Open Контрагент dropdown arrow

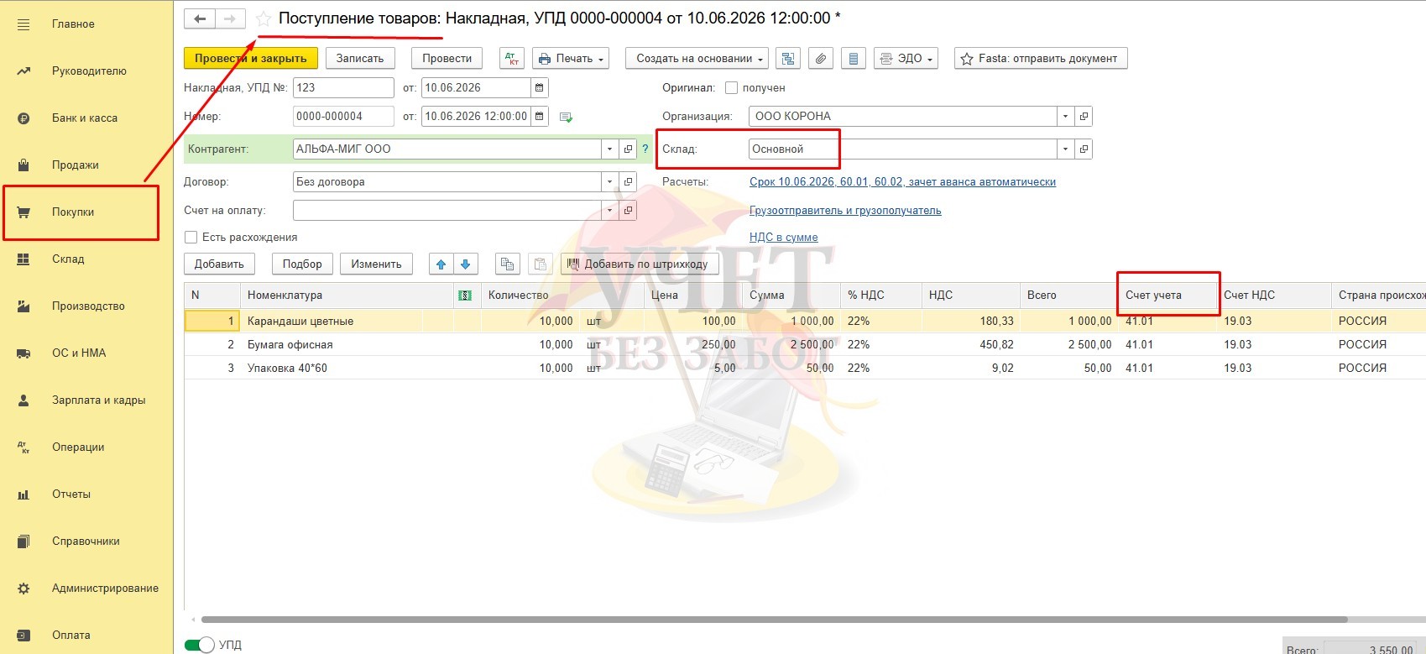(609, 149)
